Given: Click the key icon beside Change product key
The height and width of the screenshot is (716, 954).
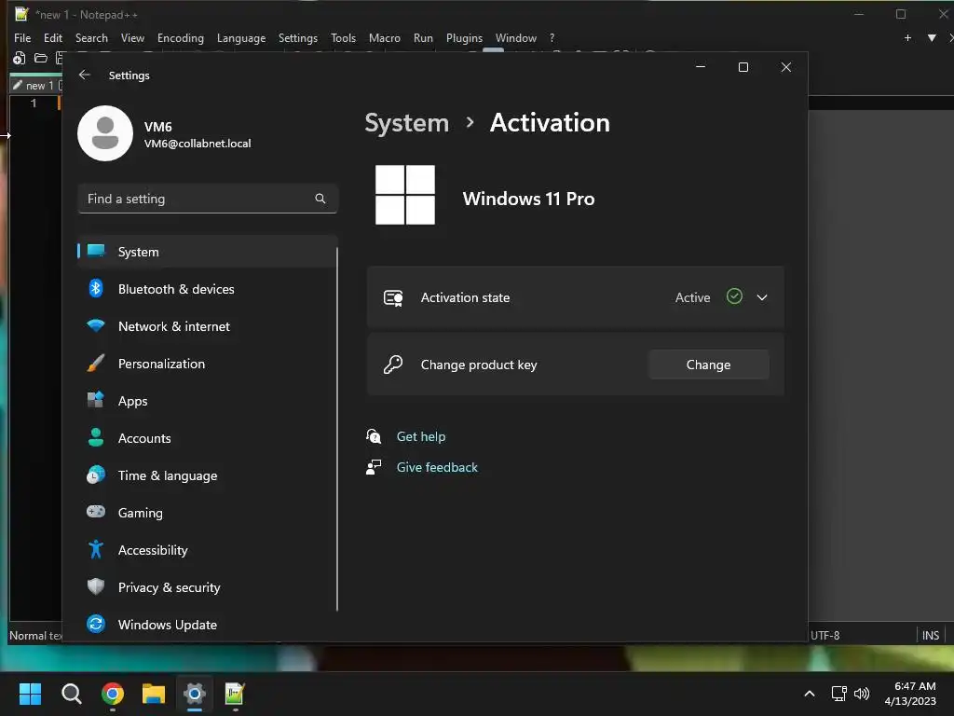Looking at the screenshot, I should [x=393, y=365].
